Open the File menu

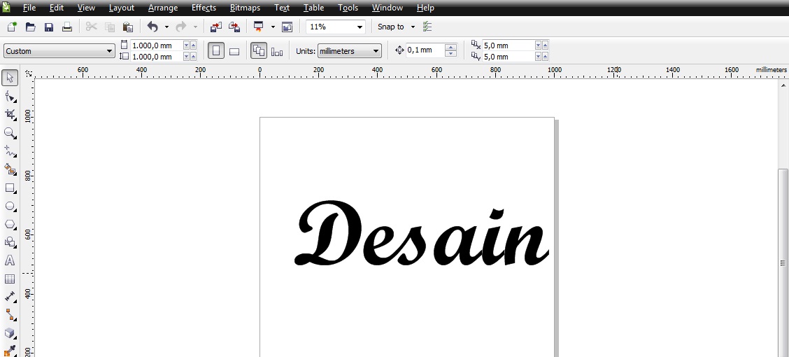(29, 8)
